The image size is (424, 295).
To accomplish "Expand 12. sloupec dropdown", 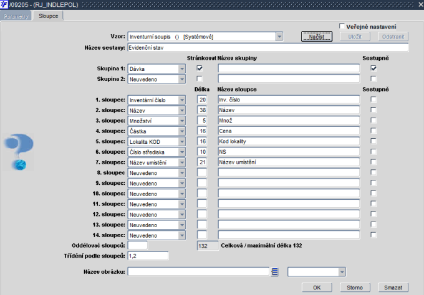I will pos(181,214).
